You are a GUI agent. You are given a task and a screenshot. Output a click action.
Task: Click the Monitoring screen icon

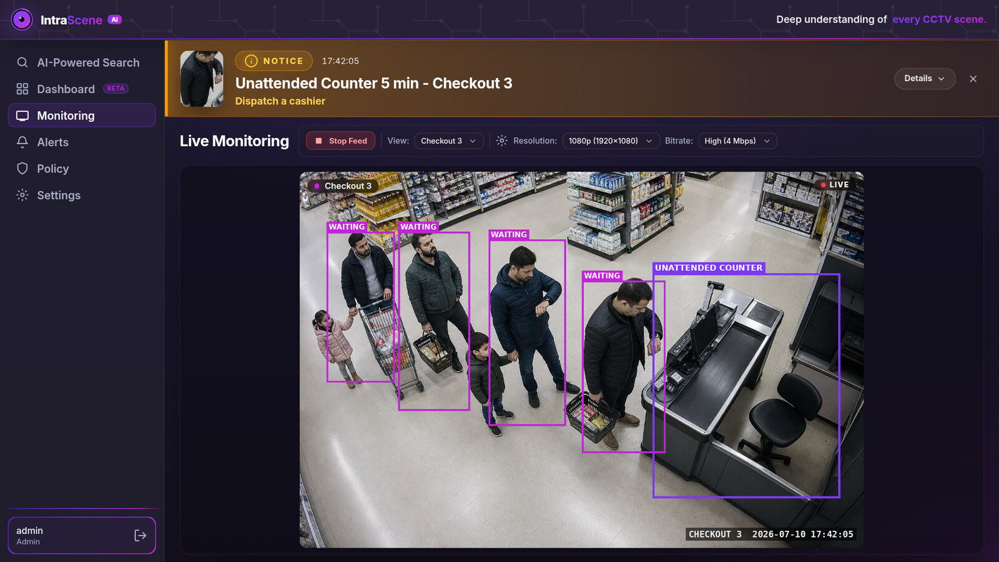click(x=22, y=116)
